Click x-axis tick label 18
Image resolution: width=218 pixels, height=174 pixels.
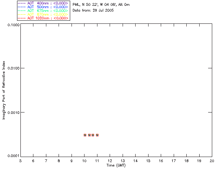pyautogui.click(x=186, y=161)
